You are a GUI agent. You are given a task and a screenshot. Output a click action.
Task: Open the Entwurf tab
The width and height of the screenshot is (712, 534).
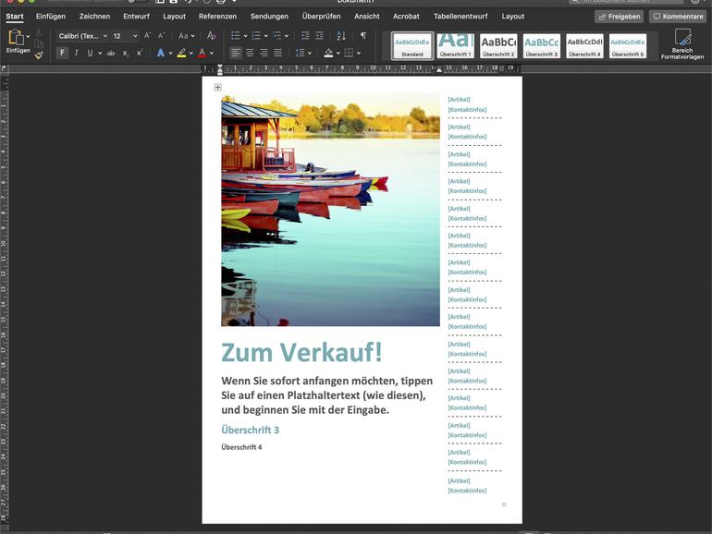pyautogui.click(x=136, y=17)
